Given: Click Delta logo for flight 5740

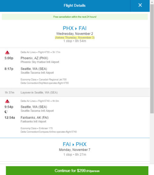Looking at the screenshot, I should (7, 101).
